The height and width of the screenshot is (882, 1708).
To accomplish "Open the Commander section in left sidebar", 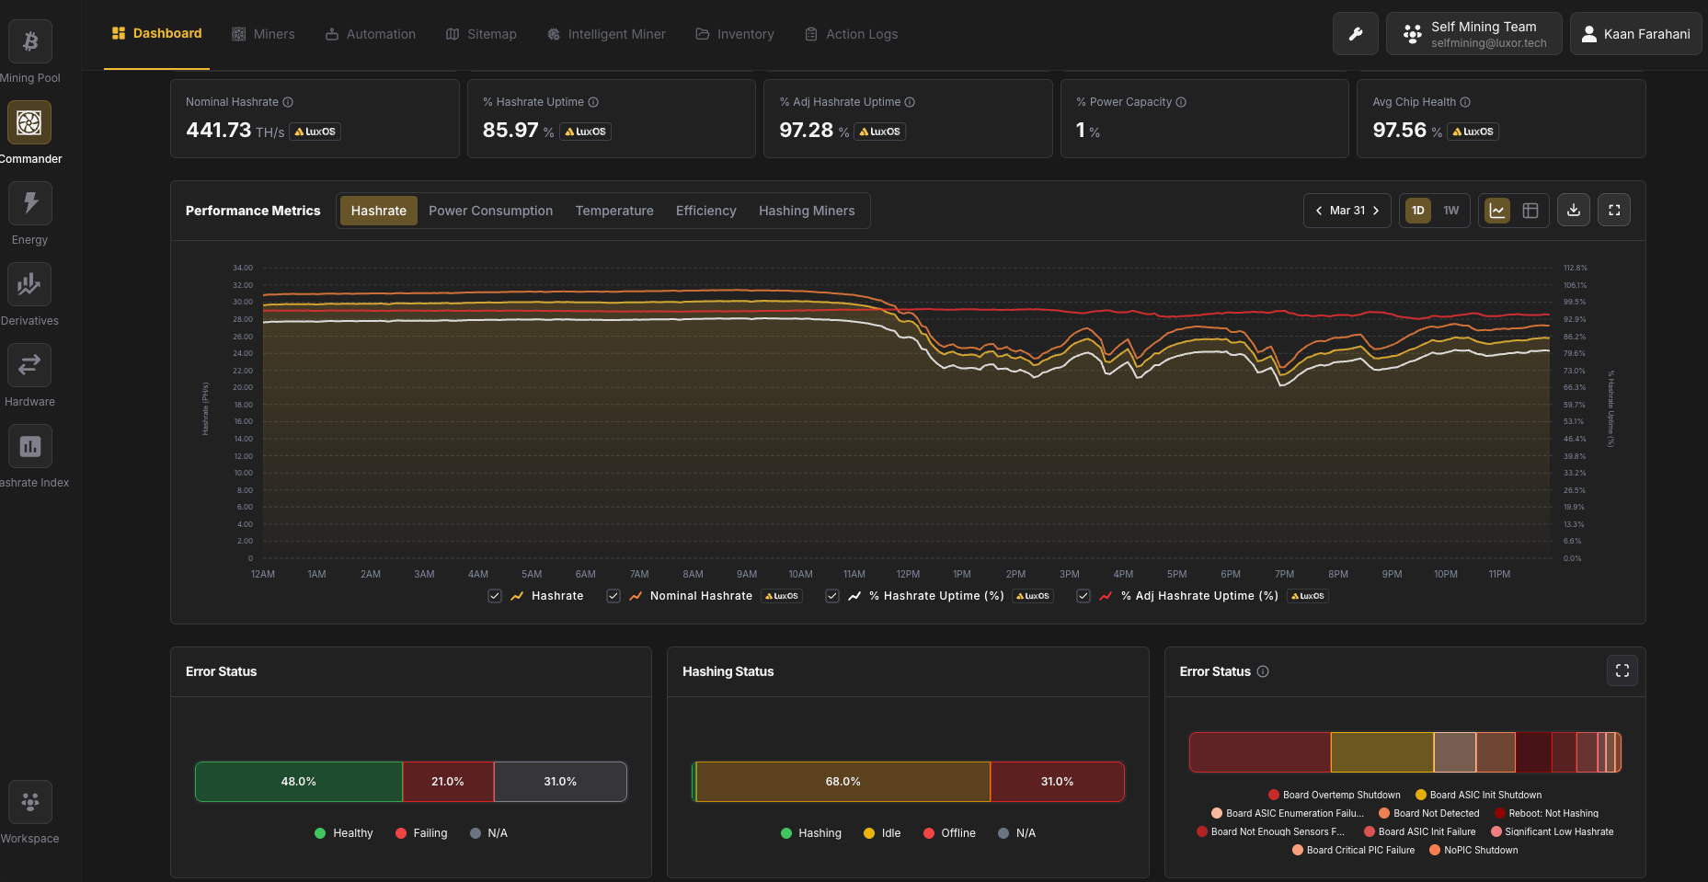I will click(x=29, y=121).
